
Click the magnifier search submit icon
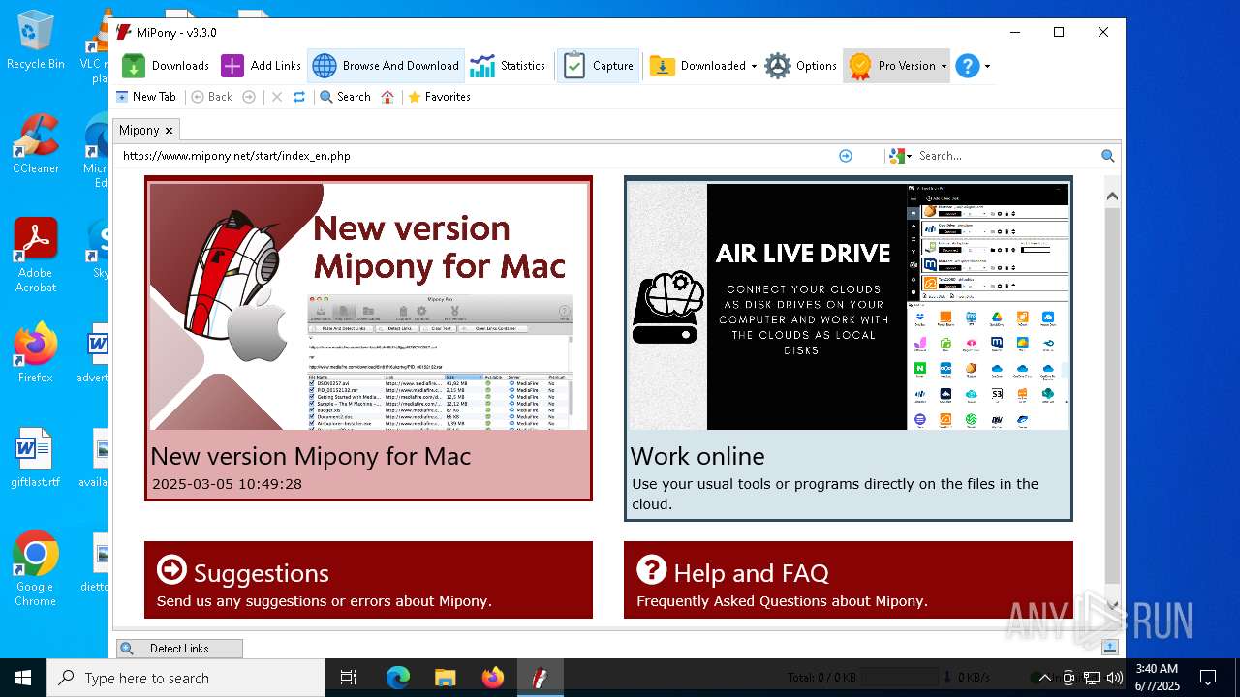click(1108, 156)
